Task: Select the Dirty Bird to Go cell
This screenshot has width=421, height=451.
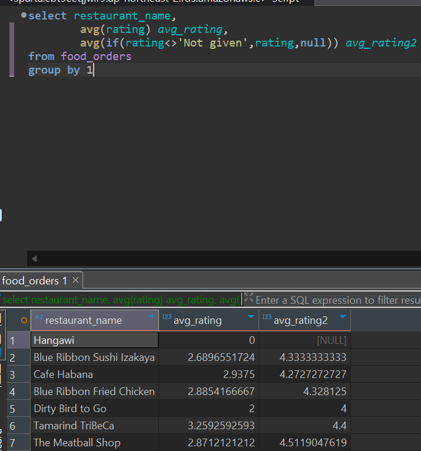Action: pos(95,409)
